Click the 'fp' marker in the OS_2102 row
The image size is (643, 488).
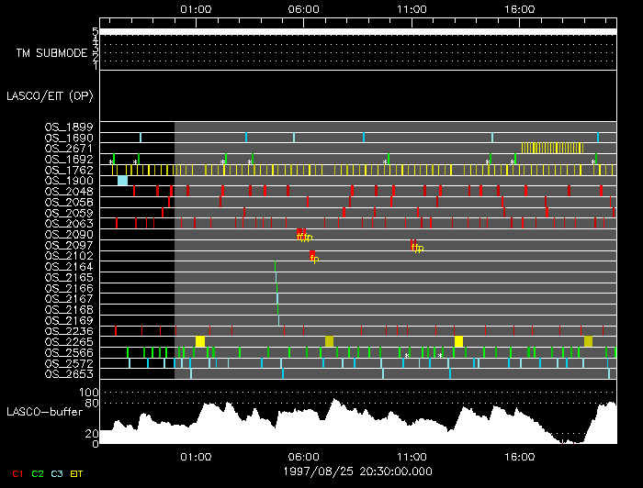(x=314, y=258)
